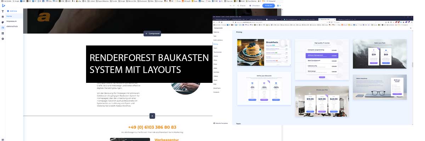Image resolution: width=425 pixels, height=141 pixels.
Task: Select Videos category in Components list
Action: click(x=216, y=76)
